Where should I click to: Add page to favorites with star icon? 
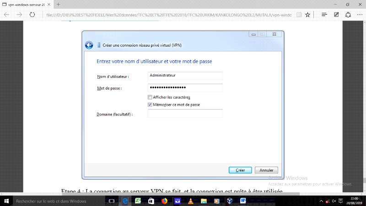tap(307, 15)
